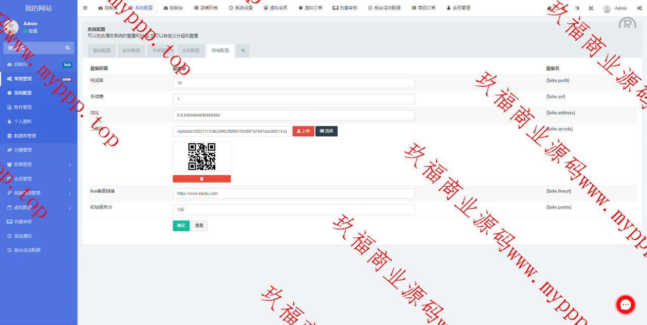Click the QR code preview thumbnail
This screenshot has width=647, height=325.
click(x=202, y=156)
